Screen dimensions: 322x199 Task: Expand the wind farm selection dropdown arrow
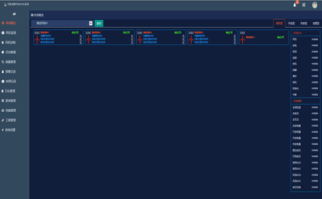click(x=90, y=23)
